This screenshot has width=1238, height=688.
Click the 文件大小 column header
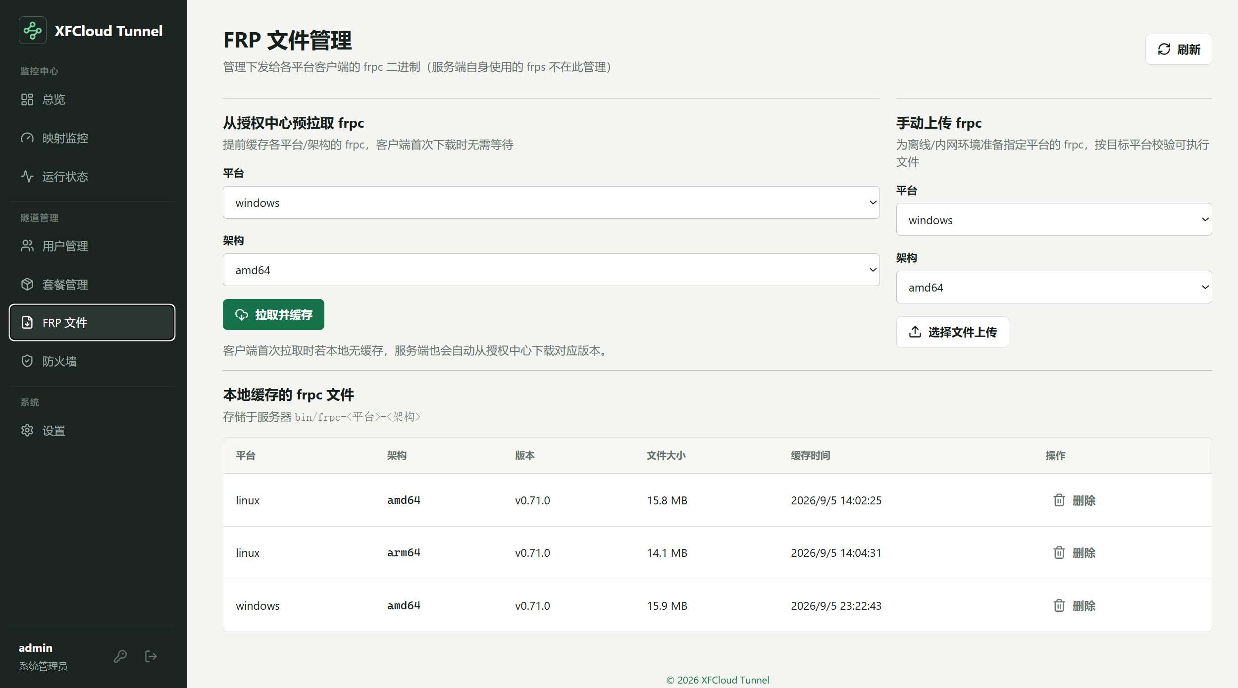point(666,455)
